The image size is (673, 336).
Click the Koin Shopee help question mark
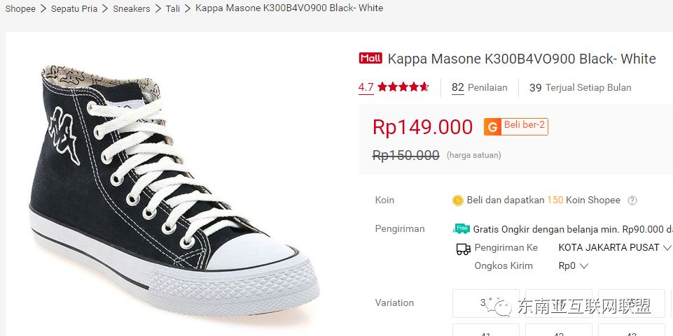[x=632, y=200]
